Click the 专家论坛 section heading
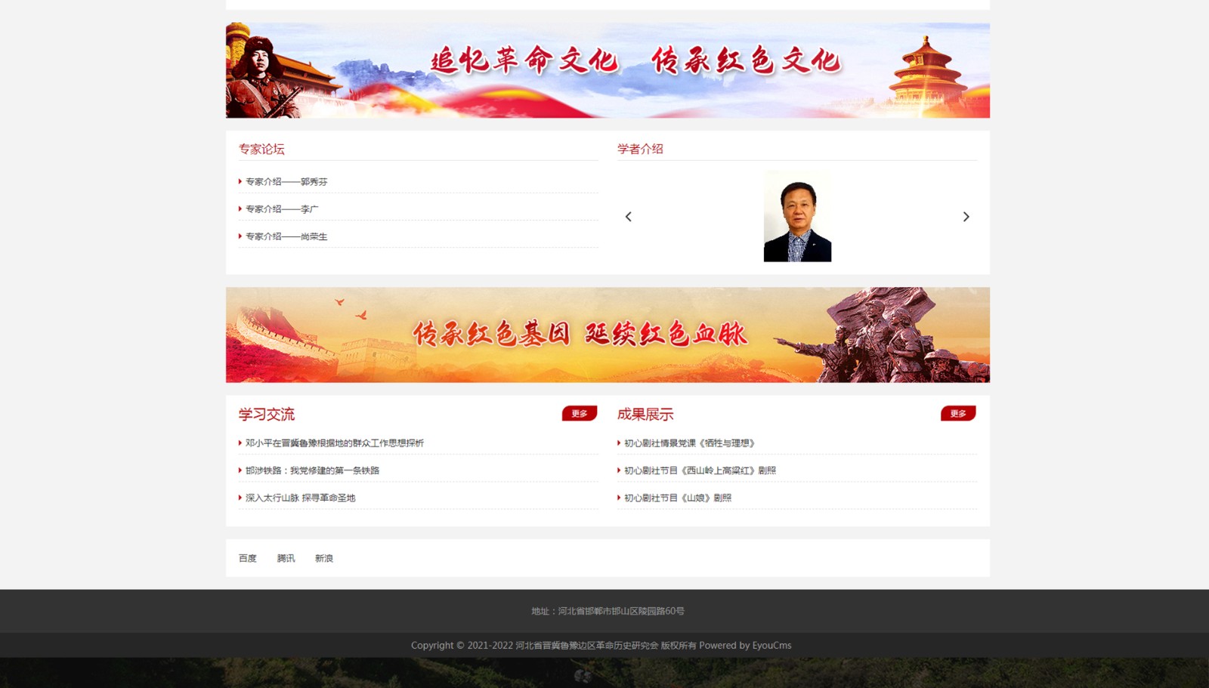The image size is (1209, 688). click(261, 150)
